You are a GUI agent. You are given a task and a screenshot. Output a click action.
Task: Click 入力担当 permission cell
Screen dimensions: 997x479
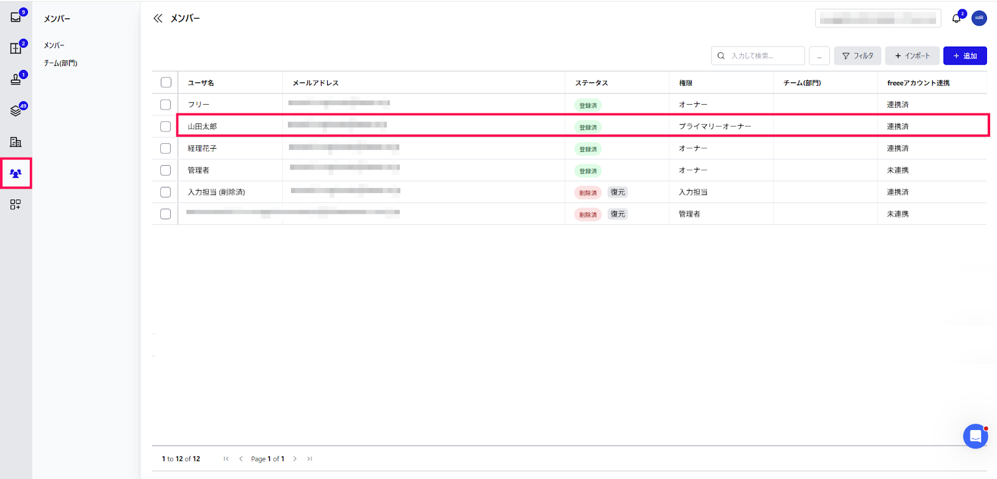coord(693,192)
